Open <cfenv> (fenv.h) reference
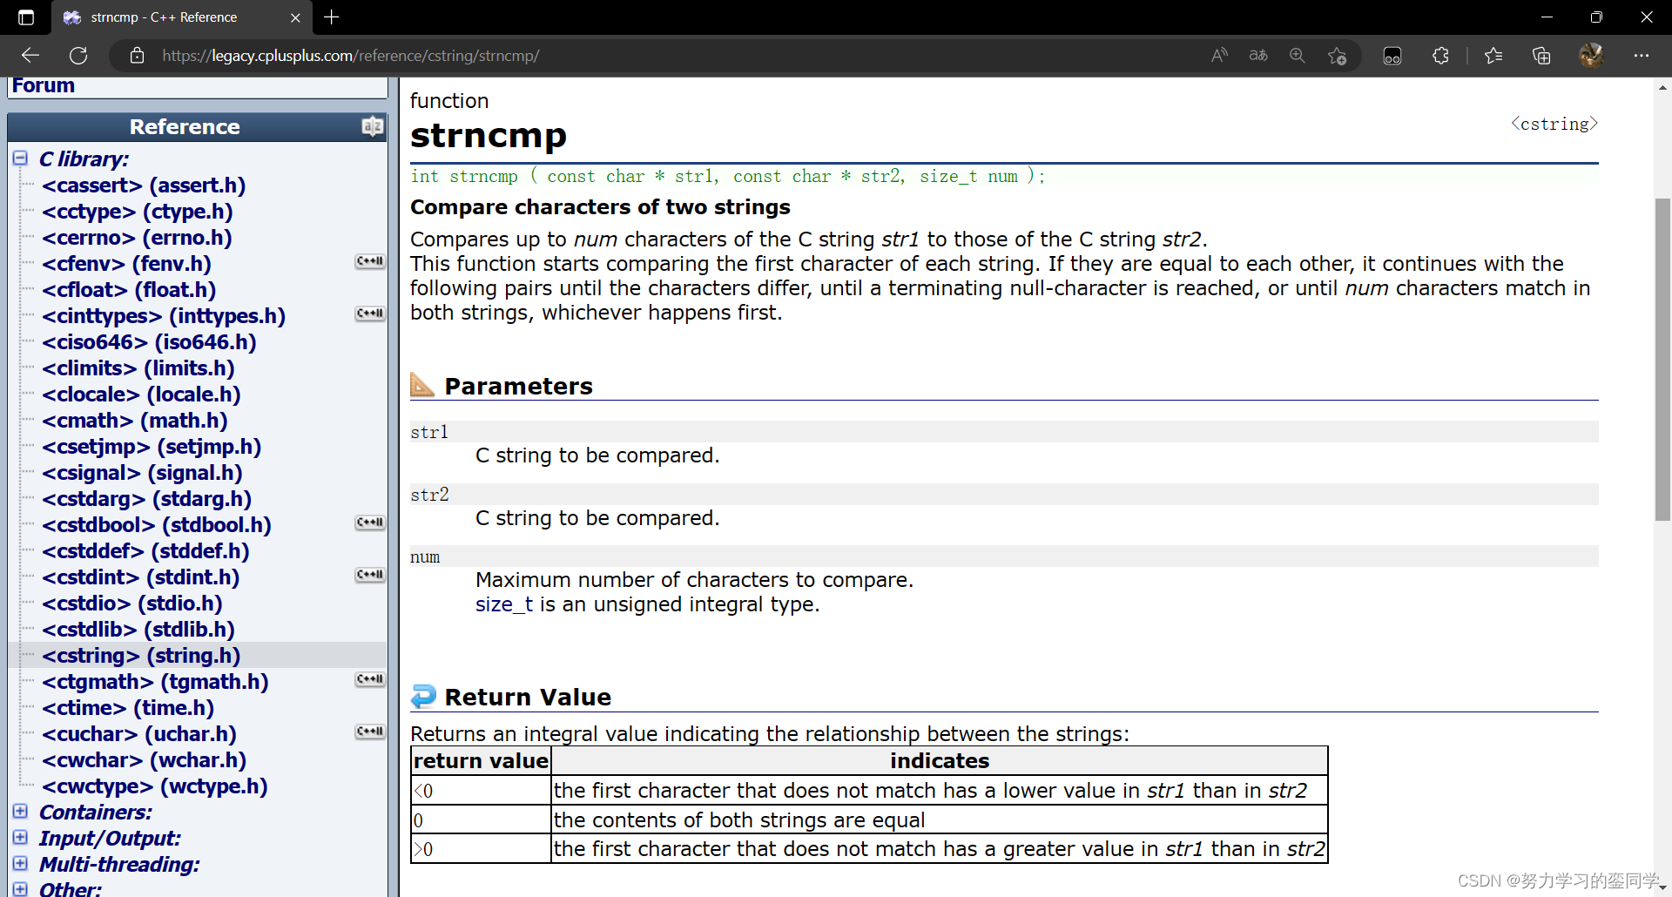The image size is (1672, 897). (x=126, y=264)
